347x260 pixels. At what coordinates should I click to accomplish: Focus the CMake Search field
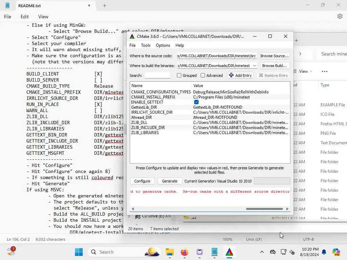[157, 75]
